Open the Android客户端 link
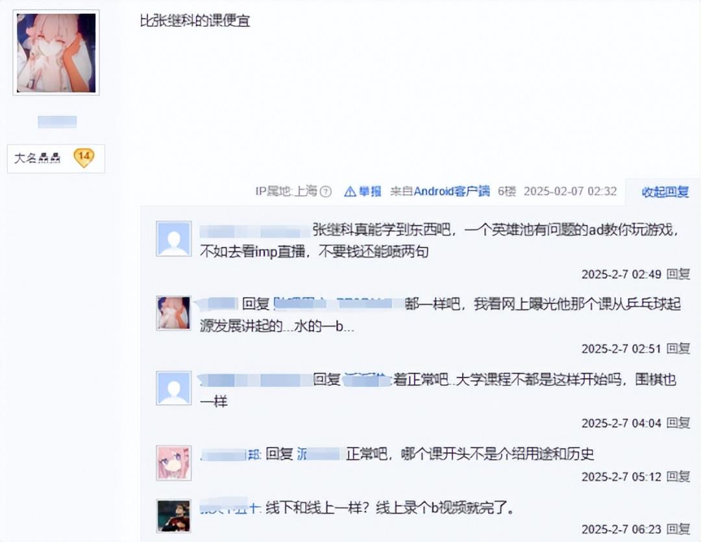701x542 pixels. [452, 192]
